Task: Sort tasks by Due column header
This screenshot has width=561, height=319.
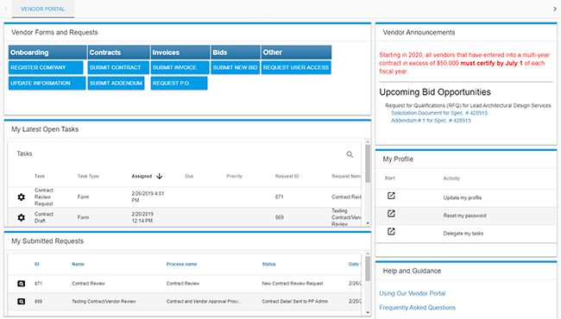Action: pos(189,176)
